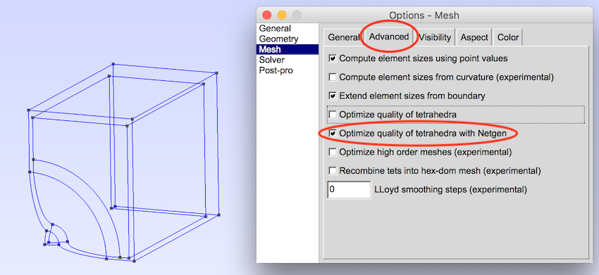Image resolution: width=599 pixels, height=275 pixels.
Task: Select the Visibility tab
Action: tap(435, 37)
